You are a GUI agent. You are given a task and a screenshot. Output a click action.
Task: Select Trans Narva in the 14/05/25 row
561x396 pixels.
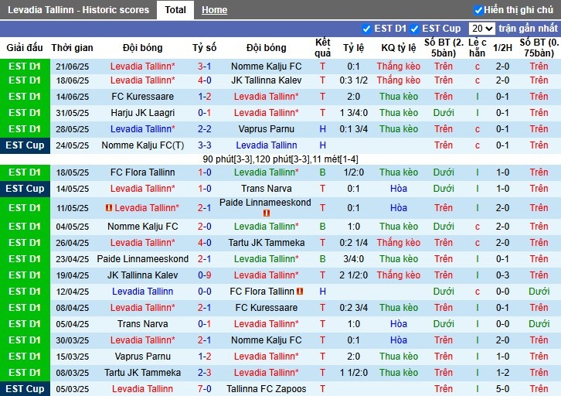click(266, 189)
